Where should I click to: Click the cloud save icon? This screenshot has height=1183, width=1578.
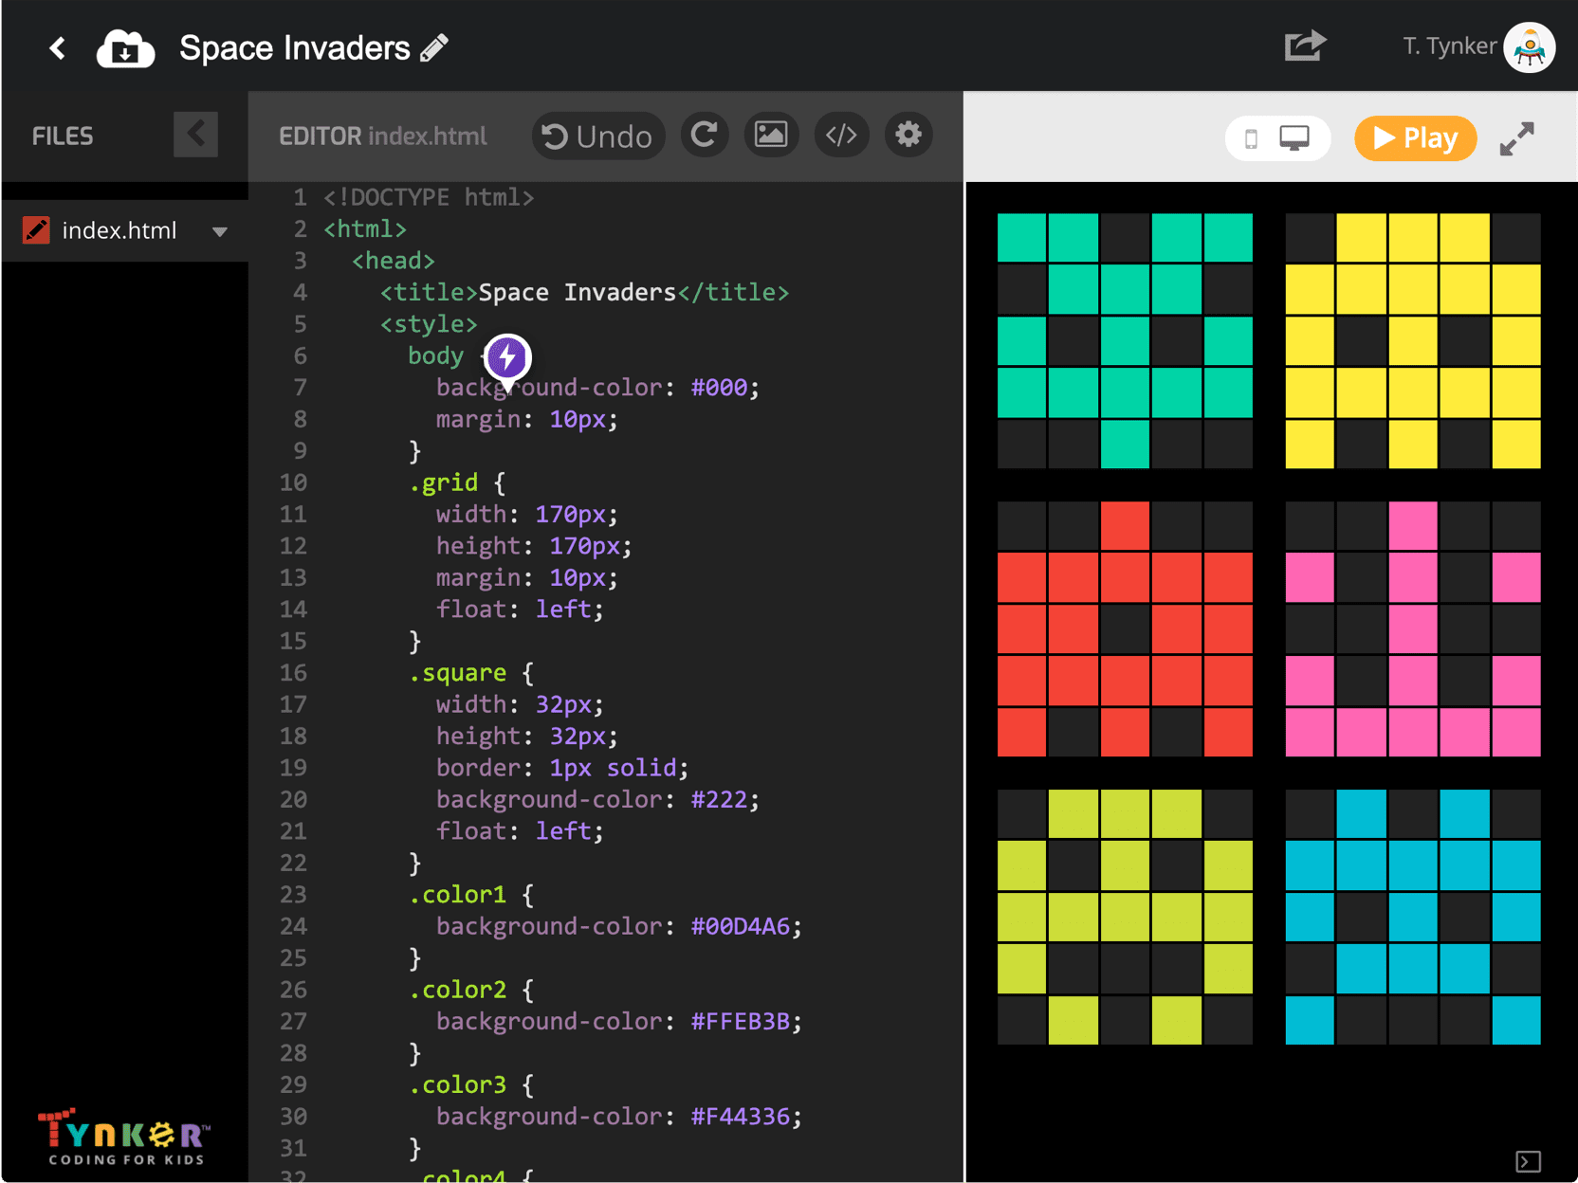[x=125, y=48]
